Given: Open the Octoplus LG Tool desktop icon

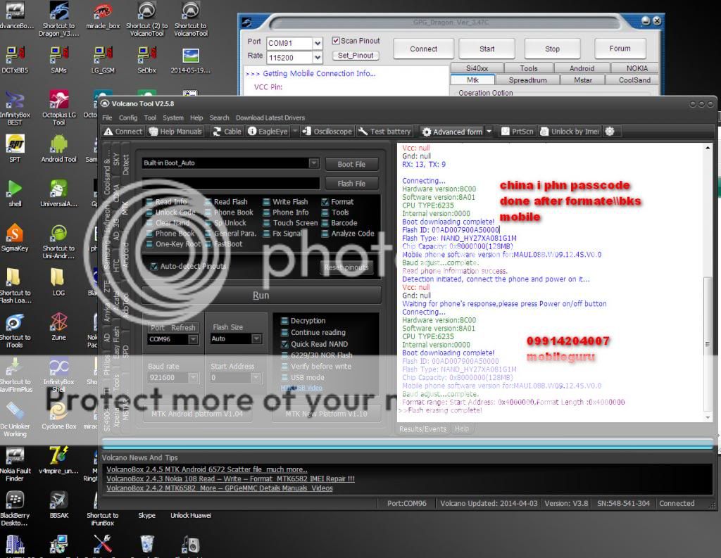Looking at the screenshot, I should coord(59,108).
